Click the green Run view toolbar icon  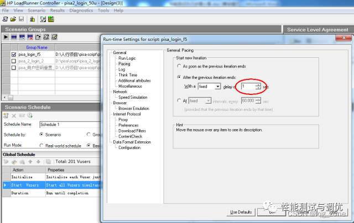click(x=51, y=19)
